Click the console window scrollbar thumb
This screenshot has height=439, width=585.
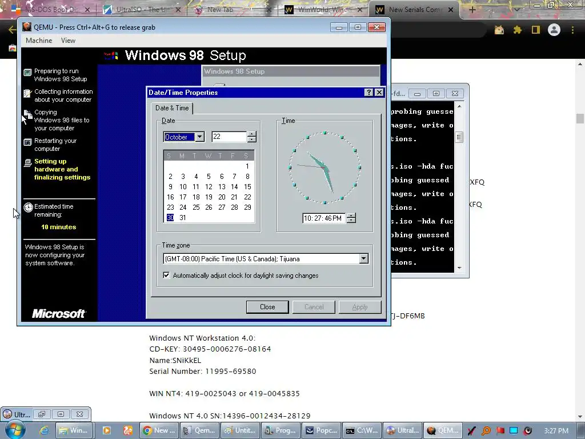coord(459,137)
